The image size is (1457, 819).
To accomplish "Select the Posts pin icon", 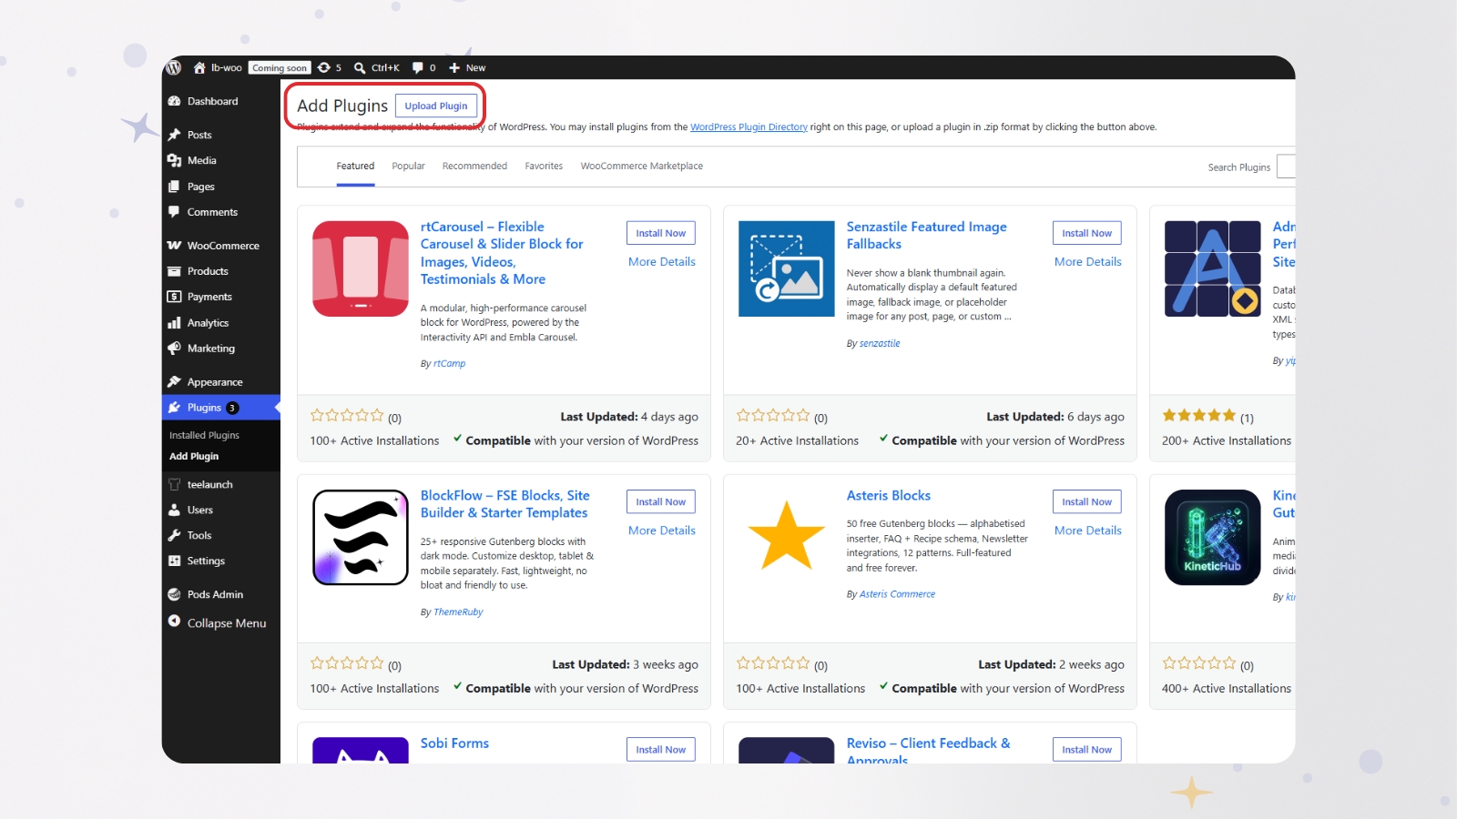I will (174, 135).
